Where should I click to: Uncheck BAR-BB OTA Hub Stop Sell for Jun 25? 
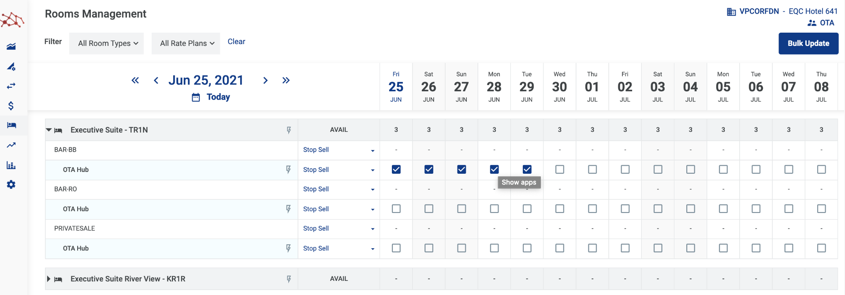(396, 169)
